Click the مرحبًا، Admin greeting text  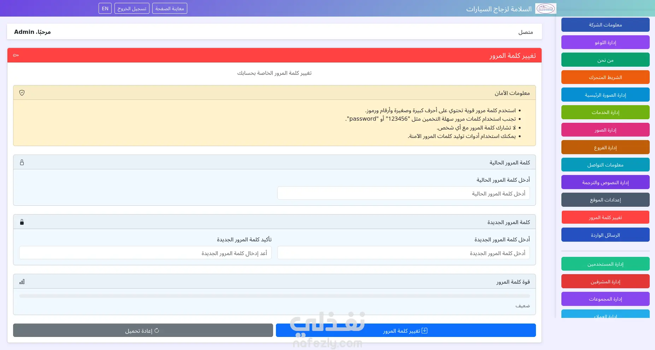pyautogui.click(x=33, y=32)
